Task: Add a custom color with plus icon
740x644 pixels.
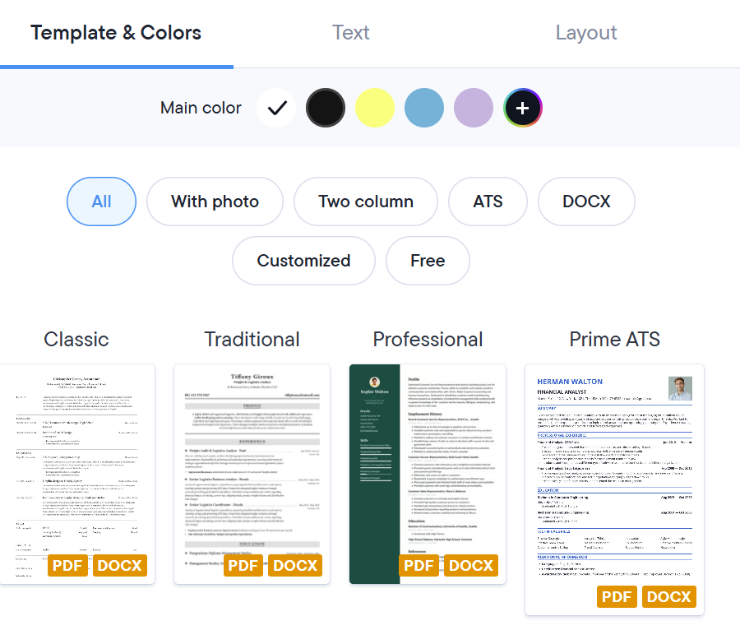Action: [523, 108]
